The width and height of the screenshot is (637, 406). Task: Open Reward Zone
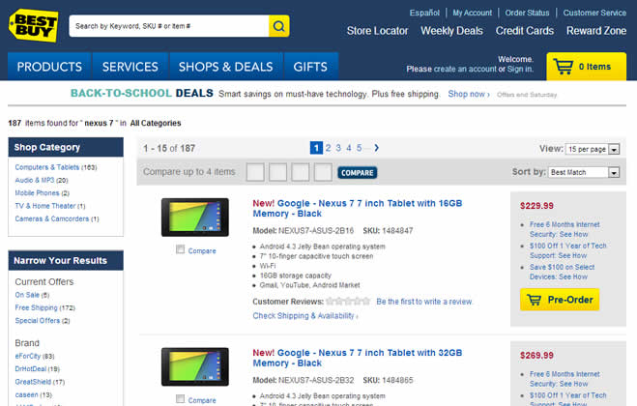(596, 31)
